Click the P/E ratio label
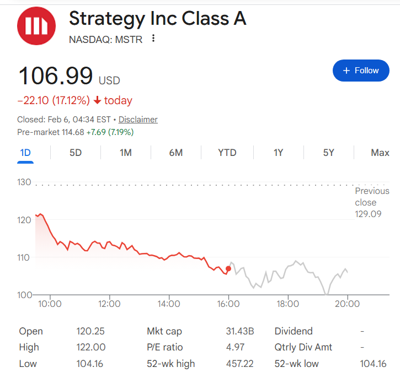This screenshot has width=400, height=378. (164, 347)
